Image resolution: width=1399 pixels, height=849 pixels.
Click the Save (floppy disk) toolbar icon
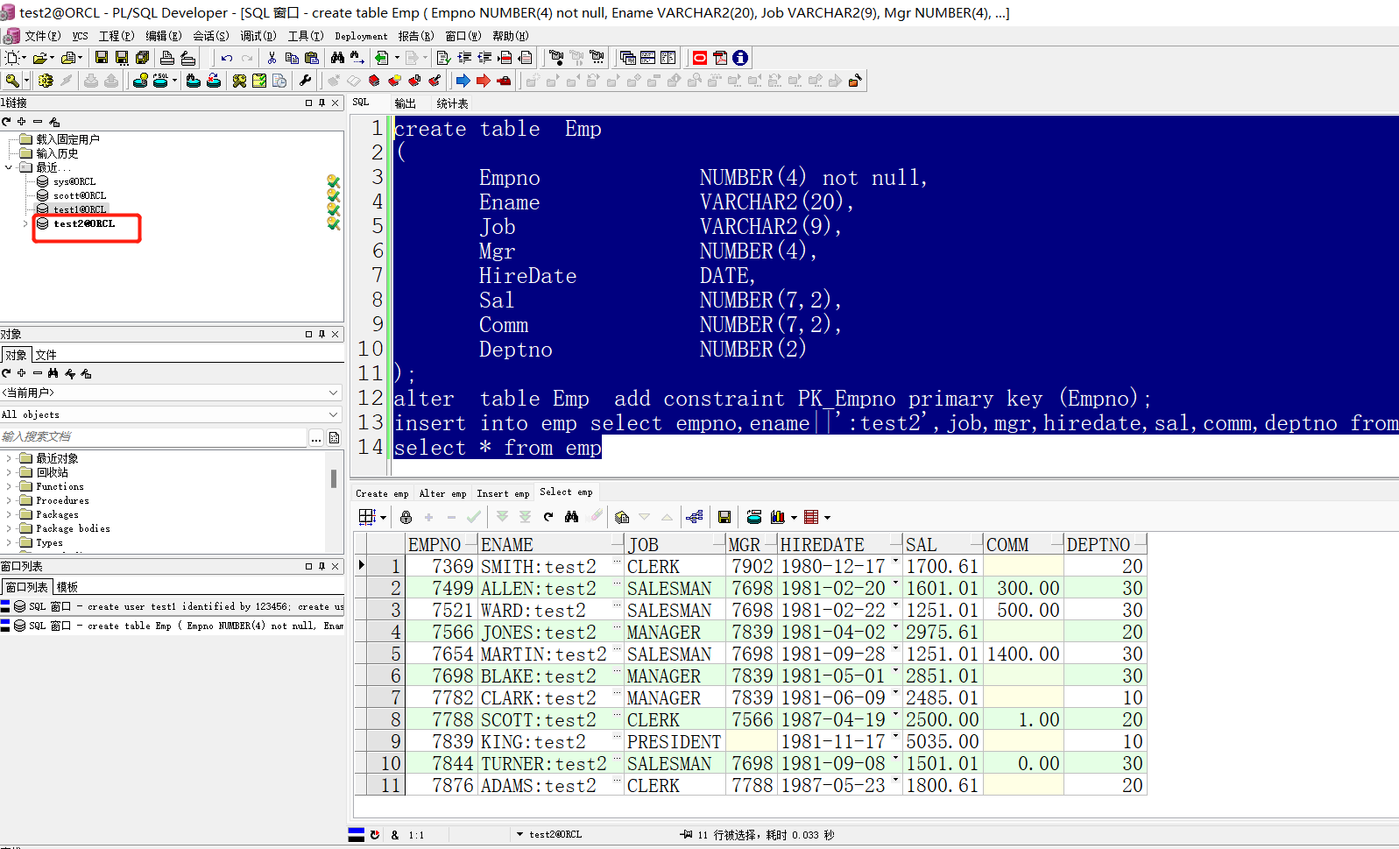(102, 58)
